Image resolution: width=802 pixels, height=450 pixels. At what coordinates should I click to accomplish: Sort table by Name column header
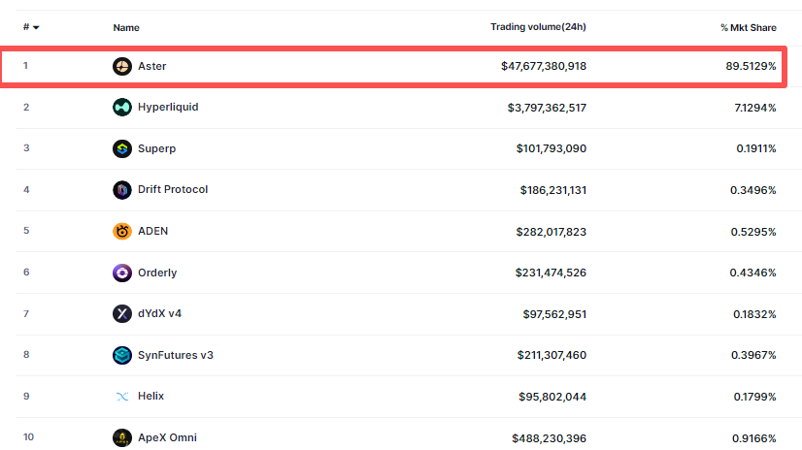click(126, 27)
